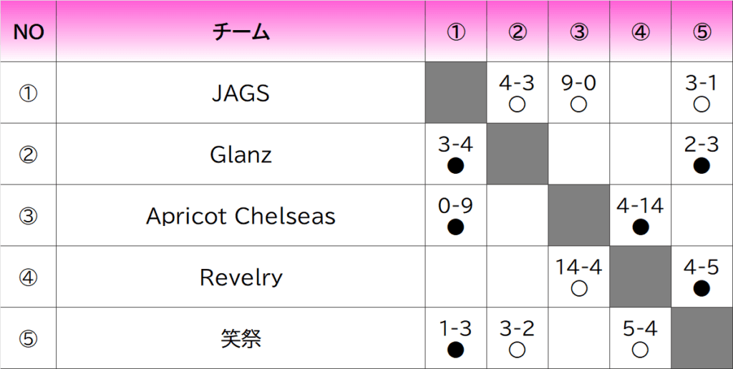Click the Revelry team name
Viewport: 733px width, 369px height.
(241, 277)
